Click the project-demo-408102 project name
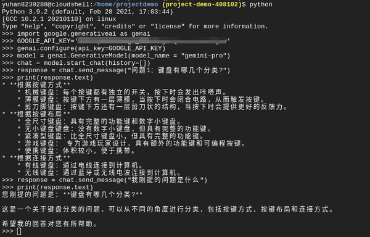370x237 pixels. 202,4
